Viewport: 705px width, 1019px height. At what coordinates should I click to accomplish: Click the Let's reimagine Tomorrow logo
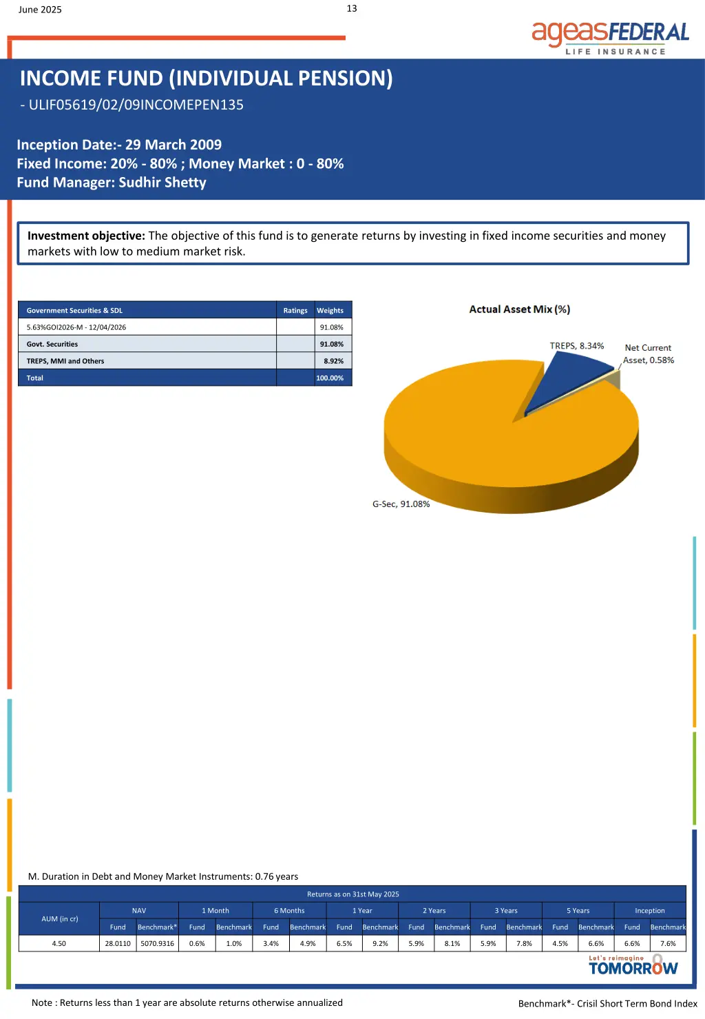click(x=633, y=965)
